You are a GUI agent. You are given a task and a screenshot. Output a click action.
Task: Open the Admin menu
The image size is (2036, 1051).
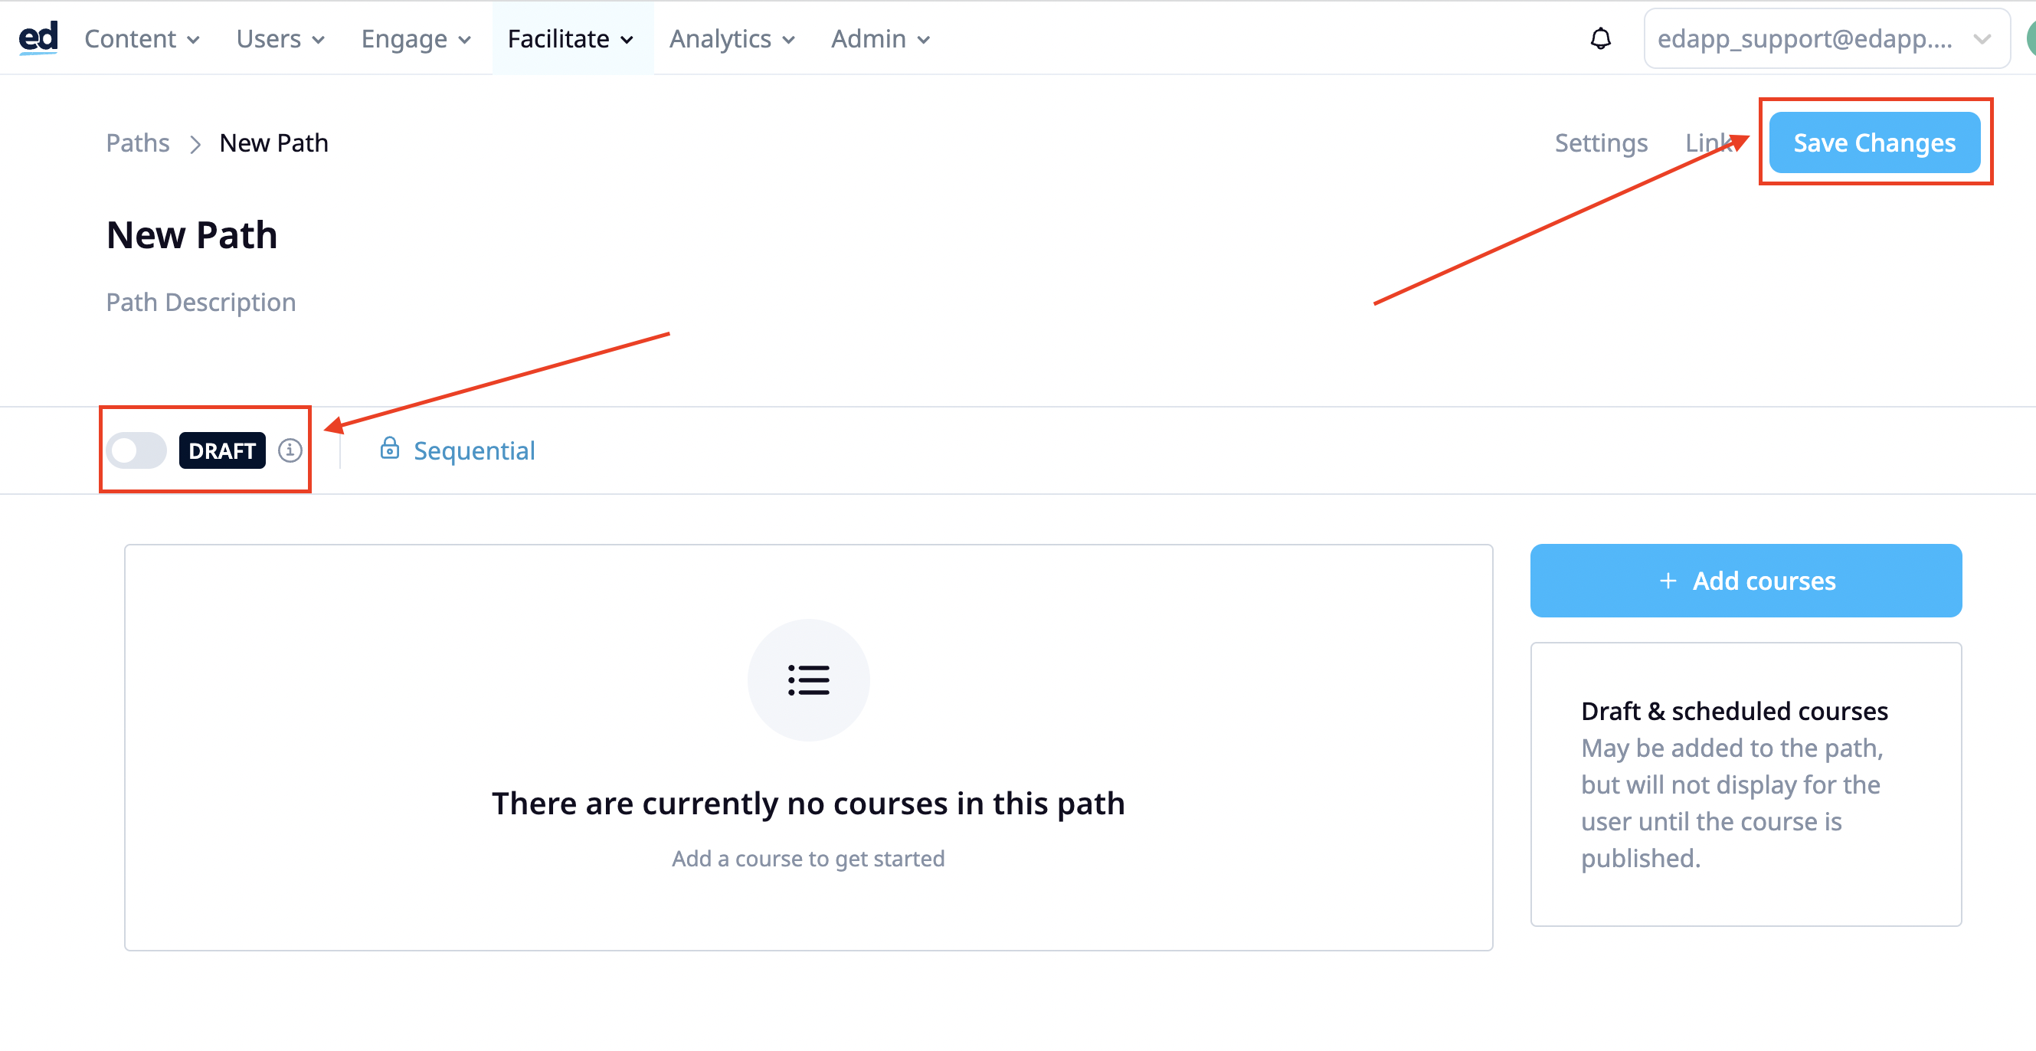point(880,38)
